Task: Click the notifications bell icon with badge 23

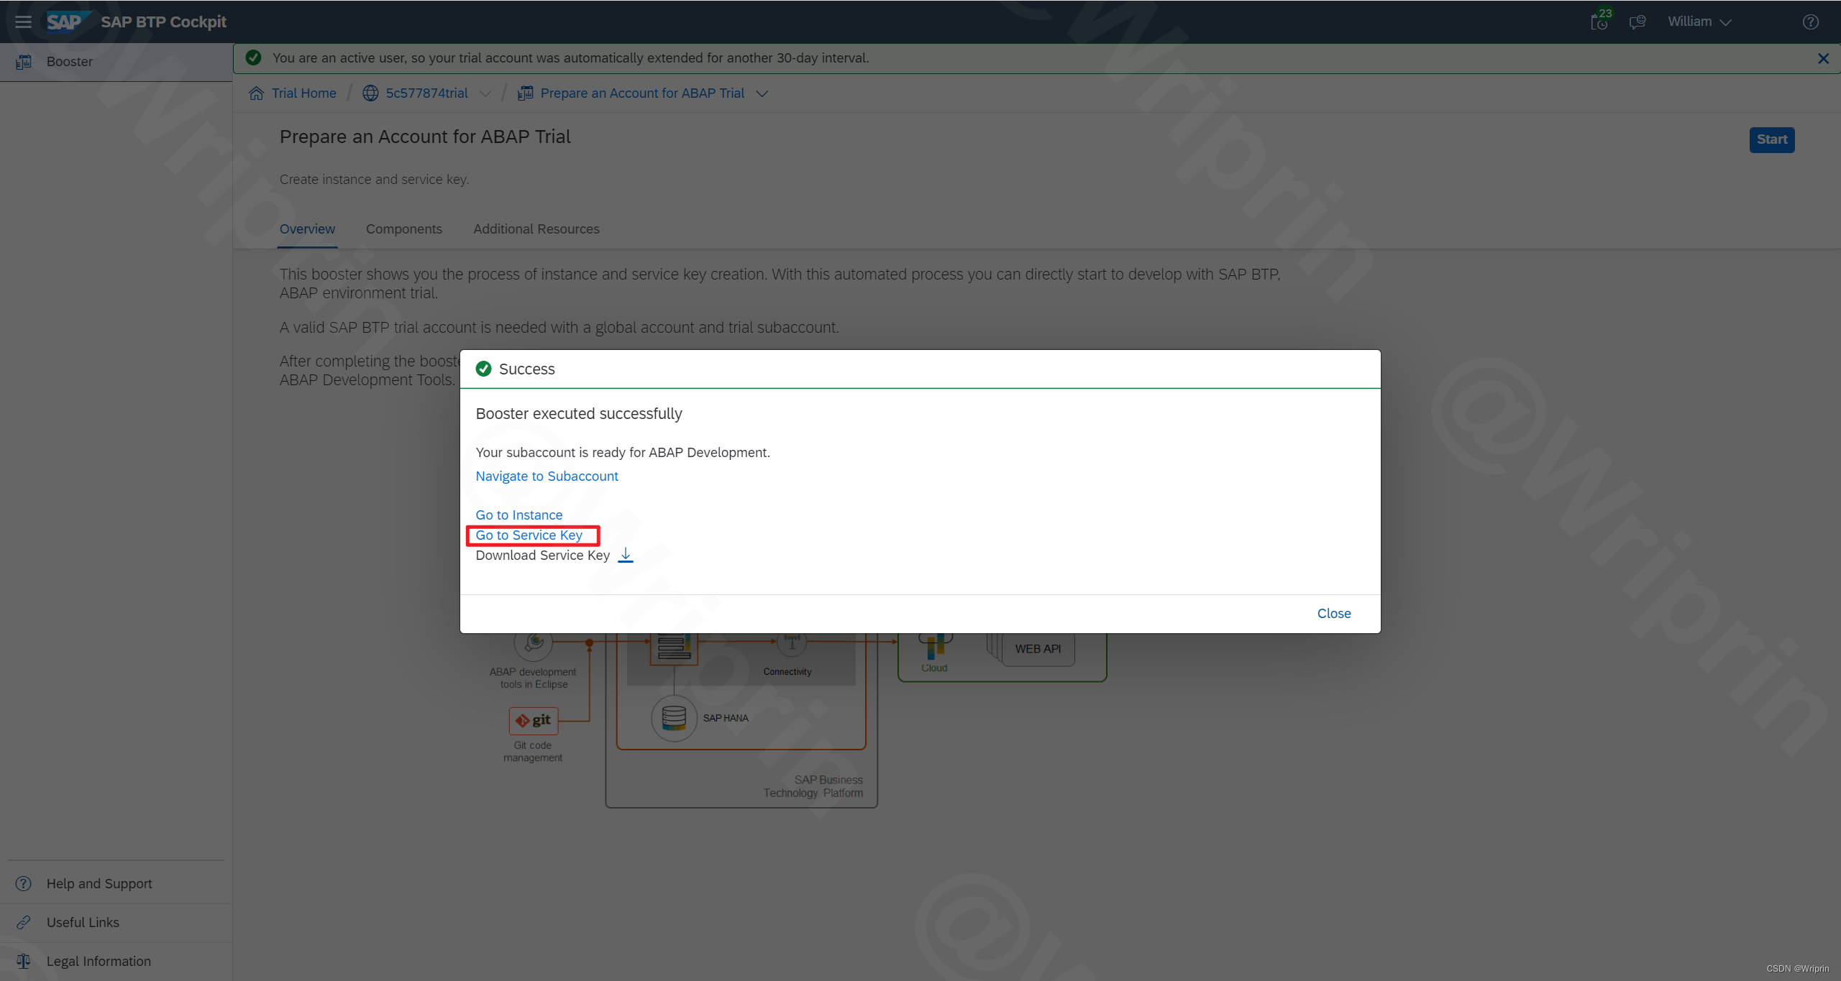Action: [x=1599, y=21]
